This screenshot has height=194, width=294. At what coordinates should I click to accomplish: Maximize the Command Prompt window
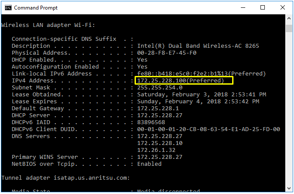click(x=262, y=8)
